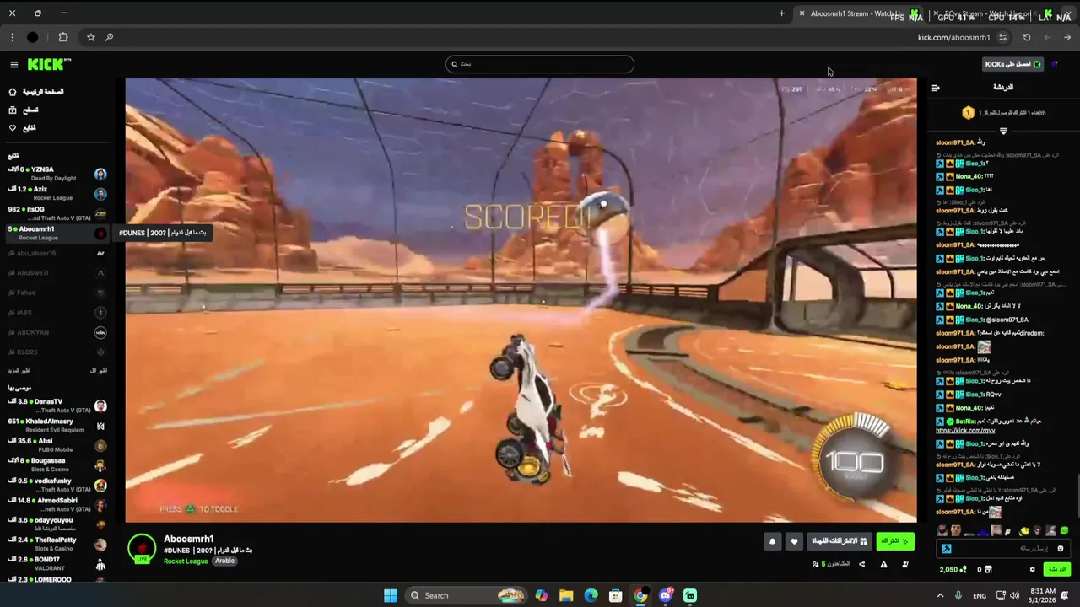
Task: Open the Windows Start menu
Action: point(391,595)
